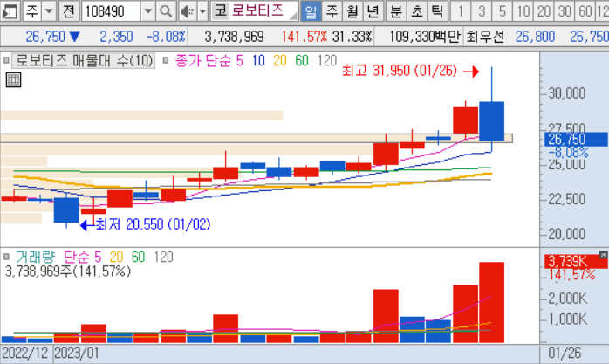Click the 로보티즈 매물대 수(10) label

point(84,61)
